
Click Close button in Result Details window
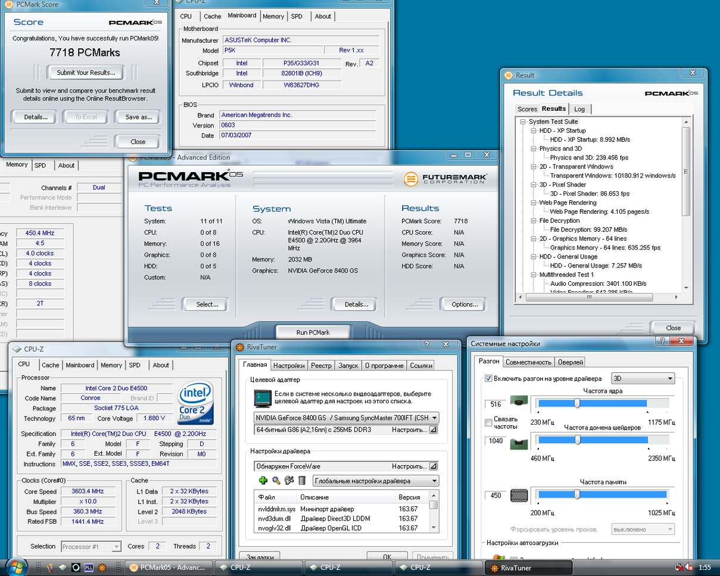673,328
